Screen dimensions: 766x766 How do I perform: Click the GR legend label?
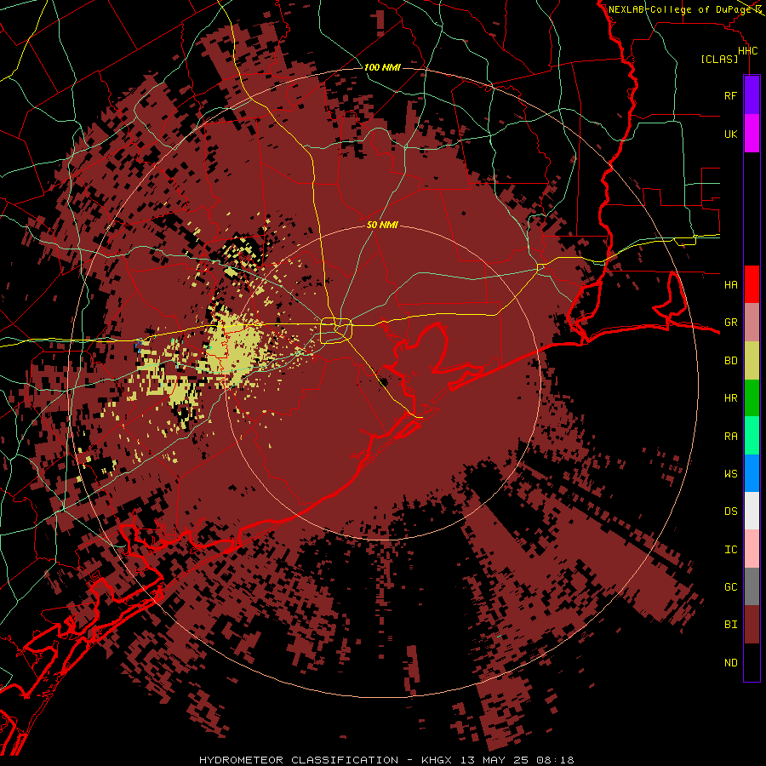coord(730,323)
